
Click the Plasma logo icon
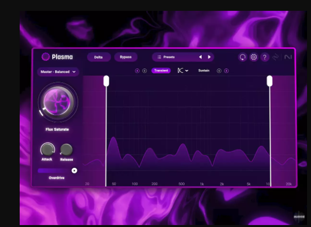coord(46,57)
